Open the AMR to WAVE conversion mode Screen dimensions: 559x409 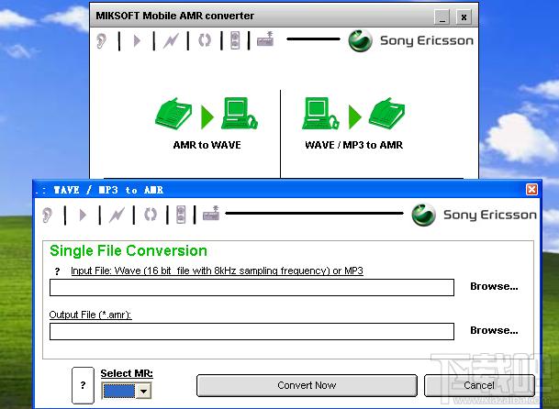pos(207,145)
